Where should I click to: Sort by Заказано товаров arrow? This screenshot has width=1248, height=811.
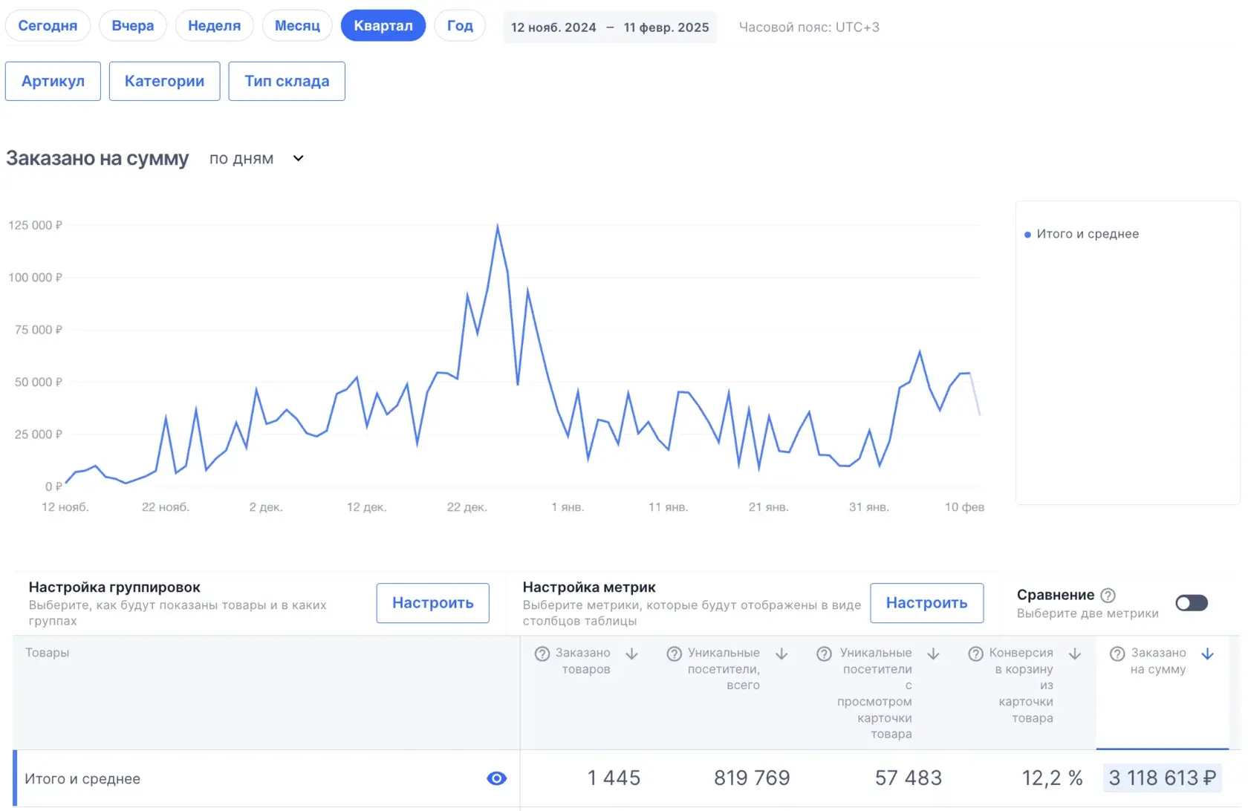(632, 654)
